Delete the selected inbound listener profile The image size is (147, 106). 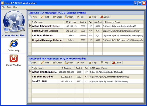point(105,17)
